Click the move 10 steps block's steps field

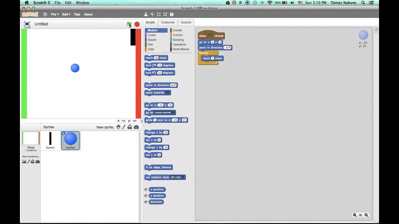(156, 58)
